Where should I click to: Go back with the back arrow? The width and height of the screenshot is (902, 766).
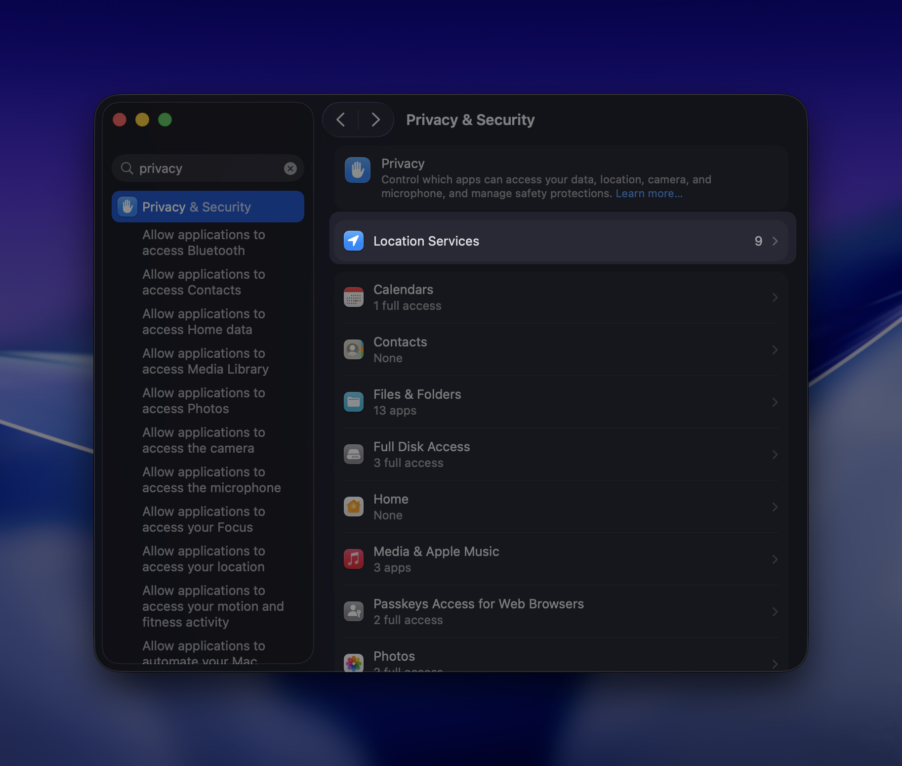click(x=341, y=120)
